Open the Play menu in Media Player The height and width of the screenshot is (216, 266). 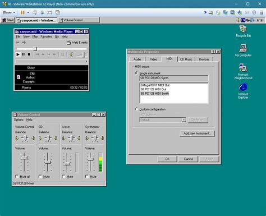[35, 36]
